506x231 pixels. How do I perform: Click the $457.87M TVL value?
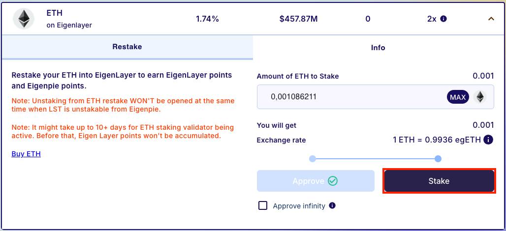coord(298,19)
